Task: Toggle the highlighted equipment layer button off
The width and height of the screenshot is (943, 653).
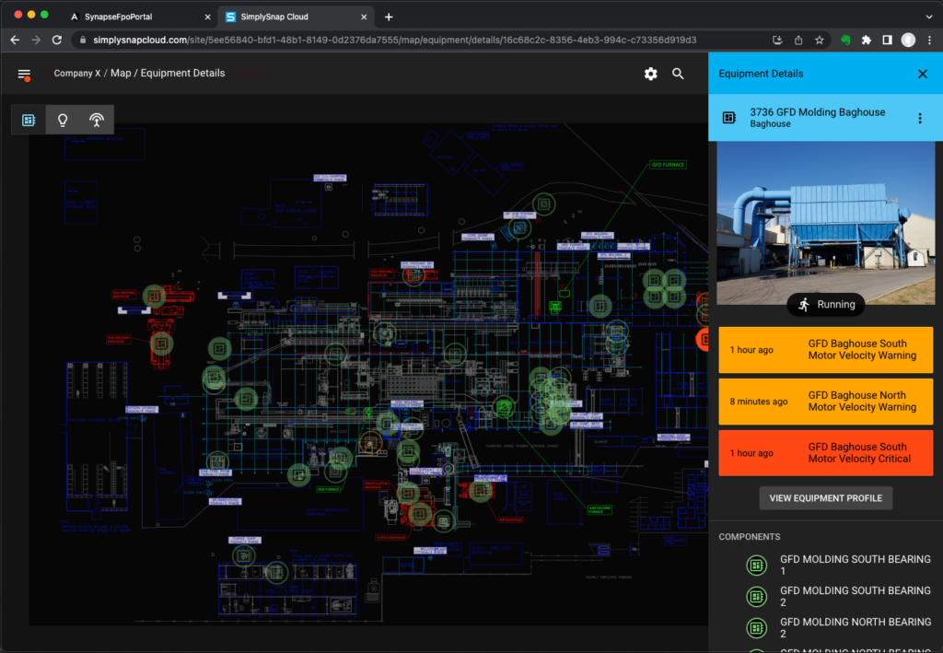Action: tap(28, 119)
